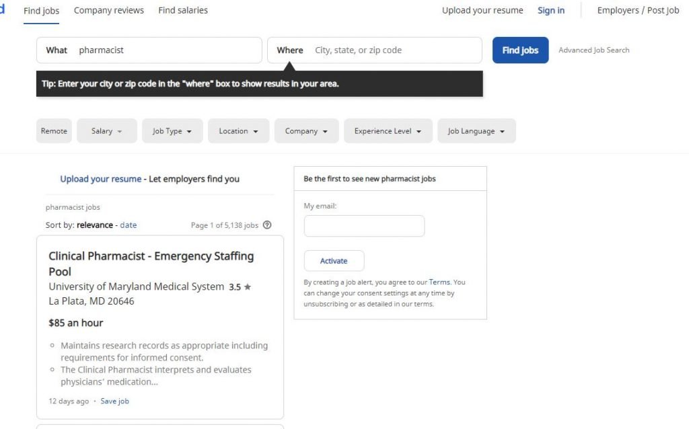Image resolution: width=689 pixels, height=429 pixels.
Task: Click the My email input box
Action: pyautogui.click(x=364, y=226)
